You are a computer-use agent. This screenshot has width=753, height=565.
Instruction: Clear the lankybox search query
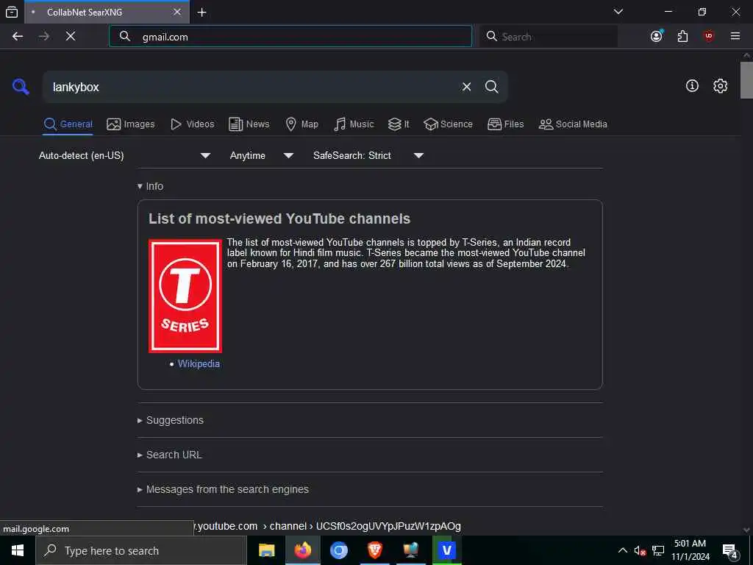pos(466,87)
